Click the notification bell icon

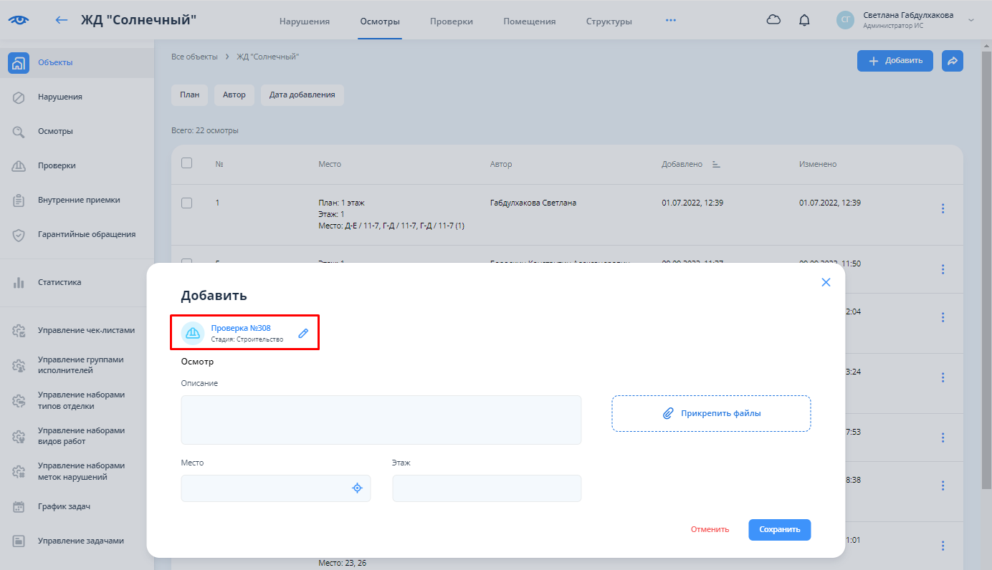point(804,20)
